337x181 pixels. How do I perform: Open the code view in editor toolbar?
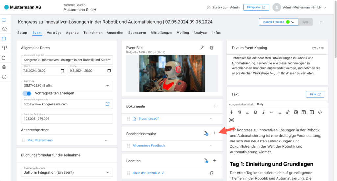click(320, 112)
